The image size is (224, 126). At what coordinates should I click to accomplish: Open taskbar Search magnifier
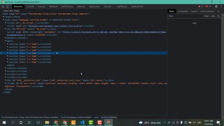[x=13, y=122]
